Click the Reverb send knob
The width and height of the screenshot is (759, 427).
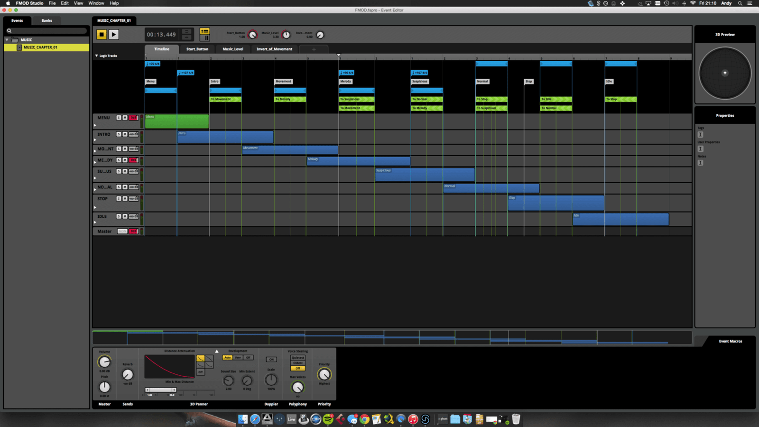click(128, 375)
